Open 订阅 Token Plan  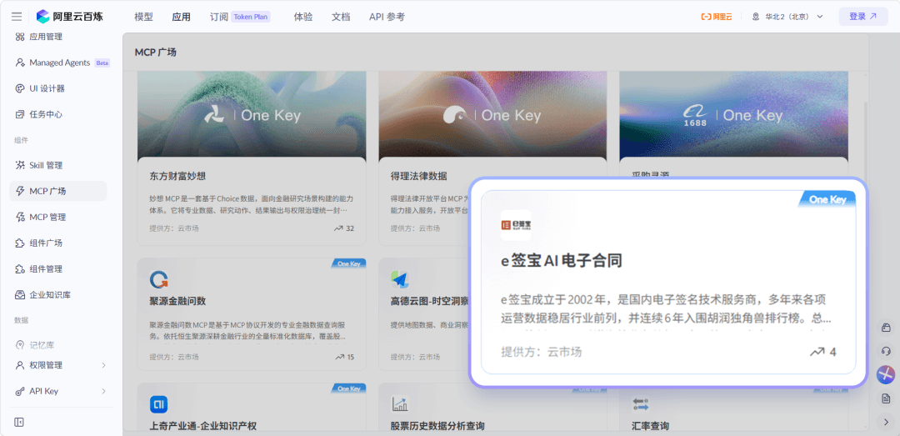click(x=240, y=17)
